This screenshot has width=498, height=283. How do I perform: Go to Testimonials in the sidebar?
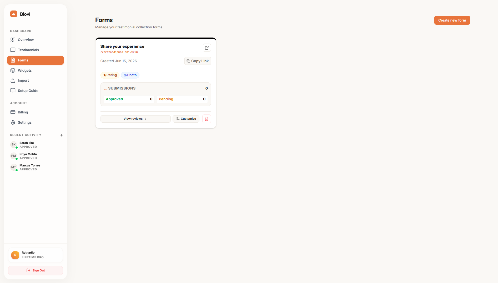(x=36, y=50)
